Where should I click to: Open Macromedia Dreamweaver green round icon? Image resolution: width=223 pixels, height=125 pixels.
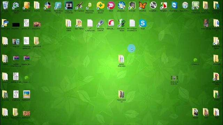tap(90, 6)
